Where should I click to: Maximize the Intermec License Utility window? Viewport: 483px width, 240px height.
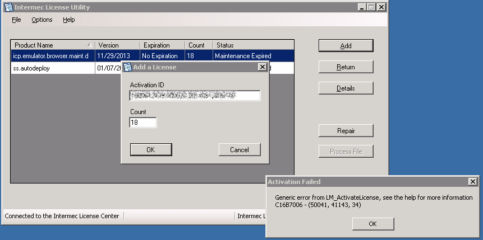[371, 7]
